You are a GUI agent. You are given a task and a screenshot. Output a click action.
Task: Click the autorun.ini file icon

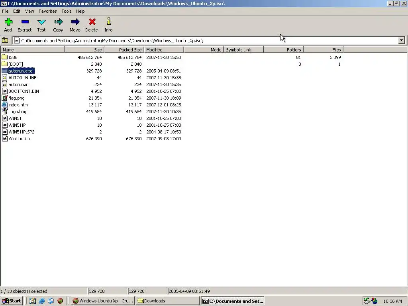pyautogui.click(x=4, y=84)
